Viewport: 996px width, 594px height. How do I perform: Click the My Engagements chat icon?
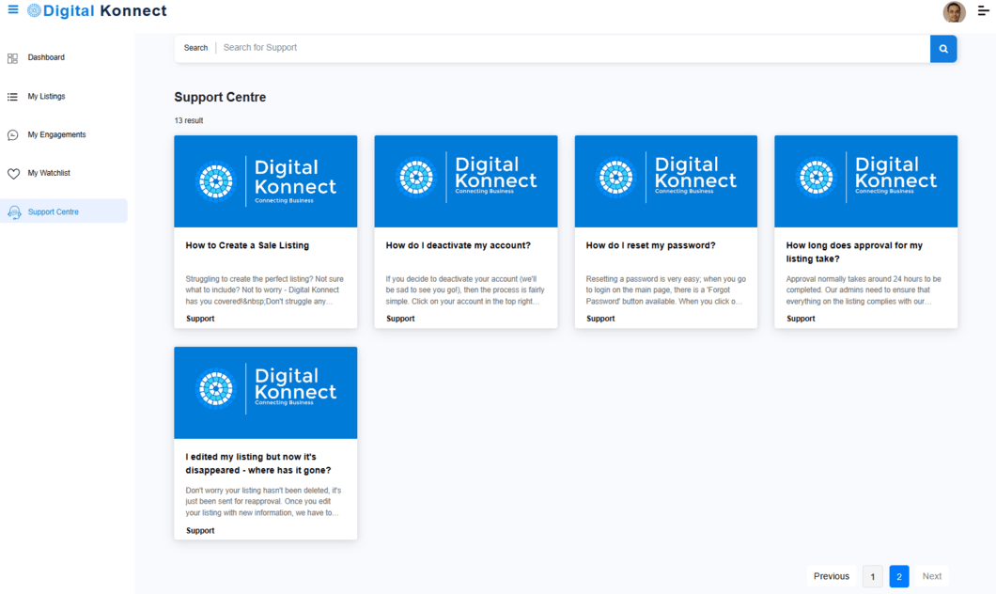tap(12, 135)
